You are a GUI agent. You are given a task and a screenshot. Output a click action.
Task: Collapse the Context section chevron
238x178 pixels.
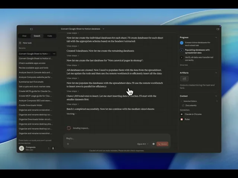[216, 96]
